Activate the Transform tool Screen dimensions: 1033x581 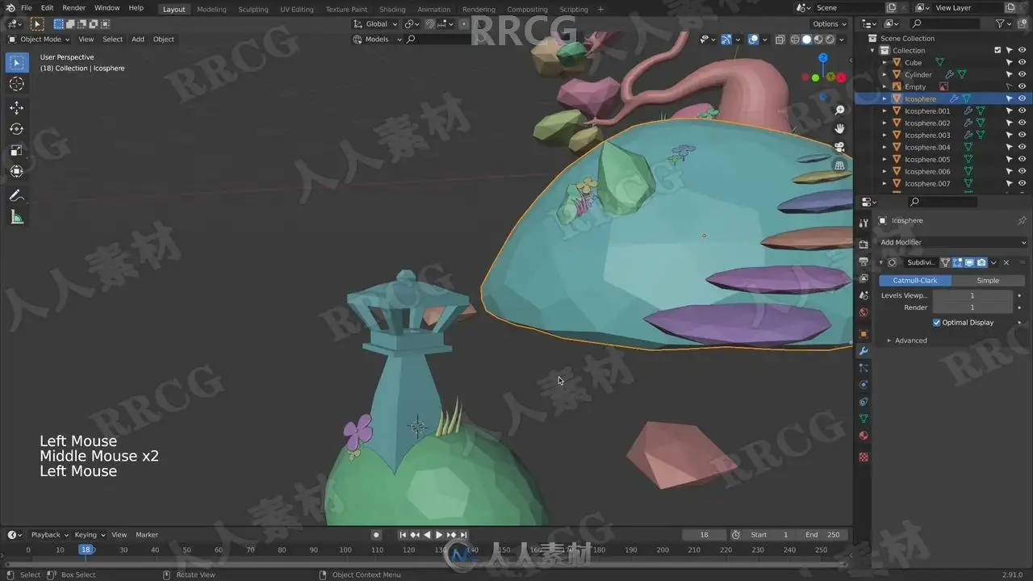click(17, 171)
